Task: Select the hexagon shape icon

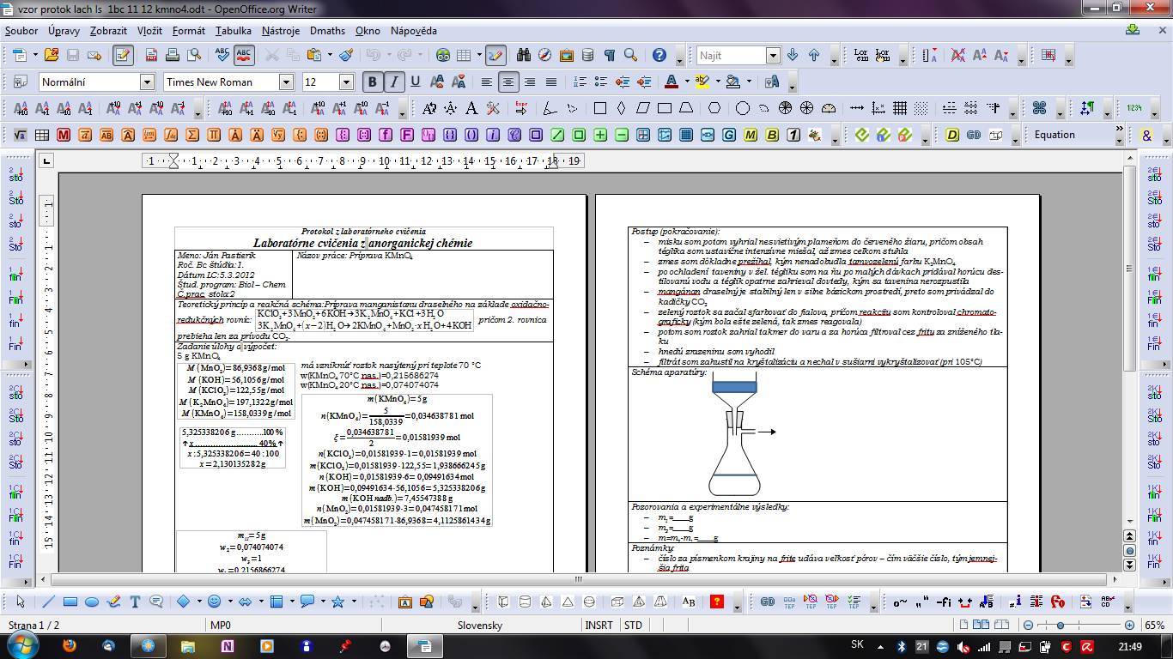Action: pyautogui.click(x=714, y=108)
